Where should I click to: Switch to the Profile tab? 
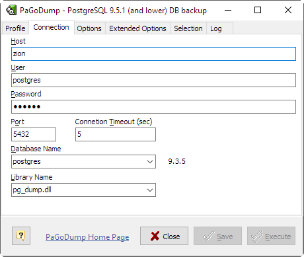click(15, 28)
